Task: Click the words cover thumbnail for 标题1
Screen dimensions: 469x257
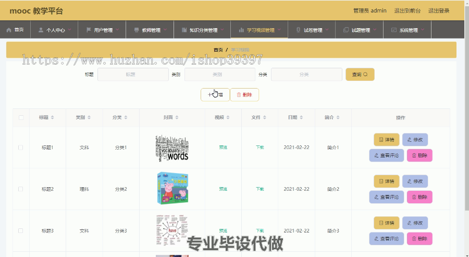Action: pyautogui.click(x=172, y=148)
